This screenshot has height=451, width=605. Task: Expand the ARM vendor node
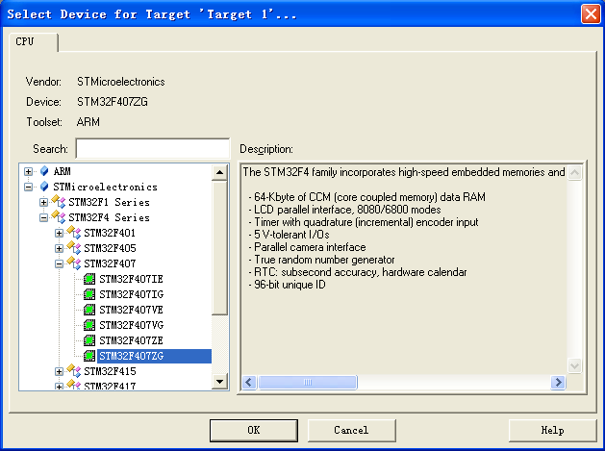[x=28, y=171]
